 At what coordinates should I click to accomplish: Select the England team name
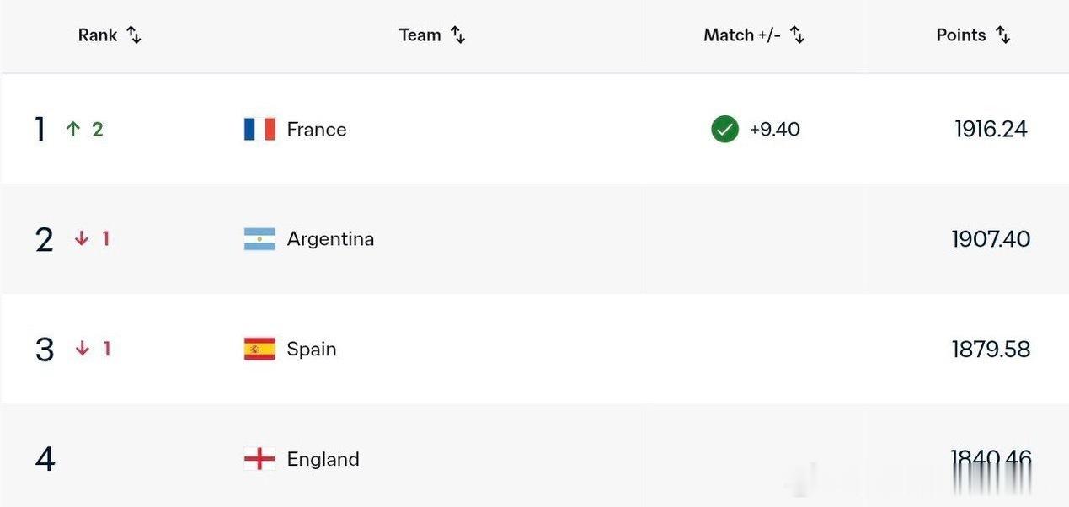[x=323, y=459]
